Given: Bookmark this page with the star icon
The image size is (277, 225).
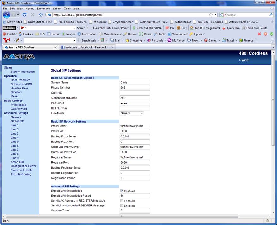Looking at the screenshot, I should [211, 15].
